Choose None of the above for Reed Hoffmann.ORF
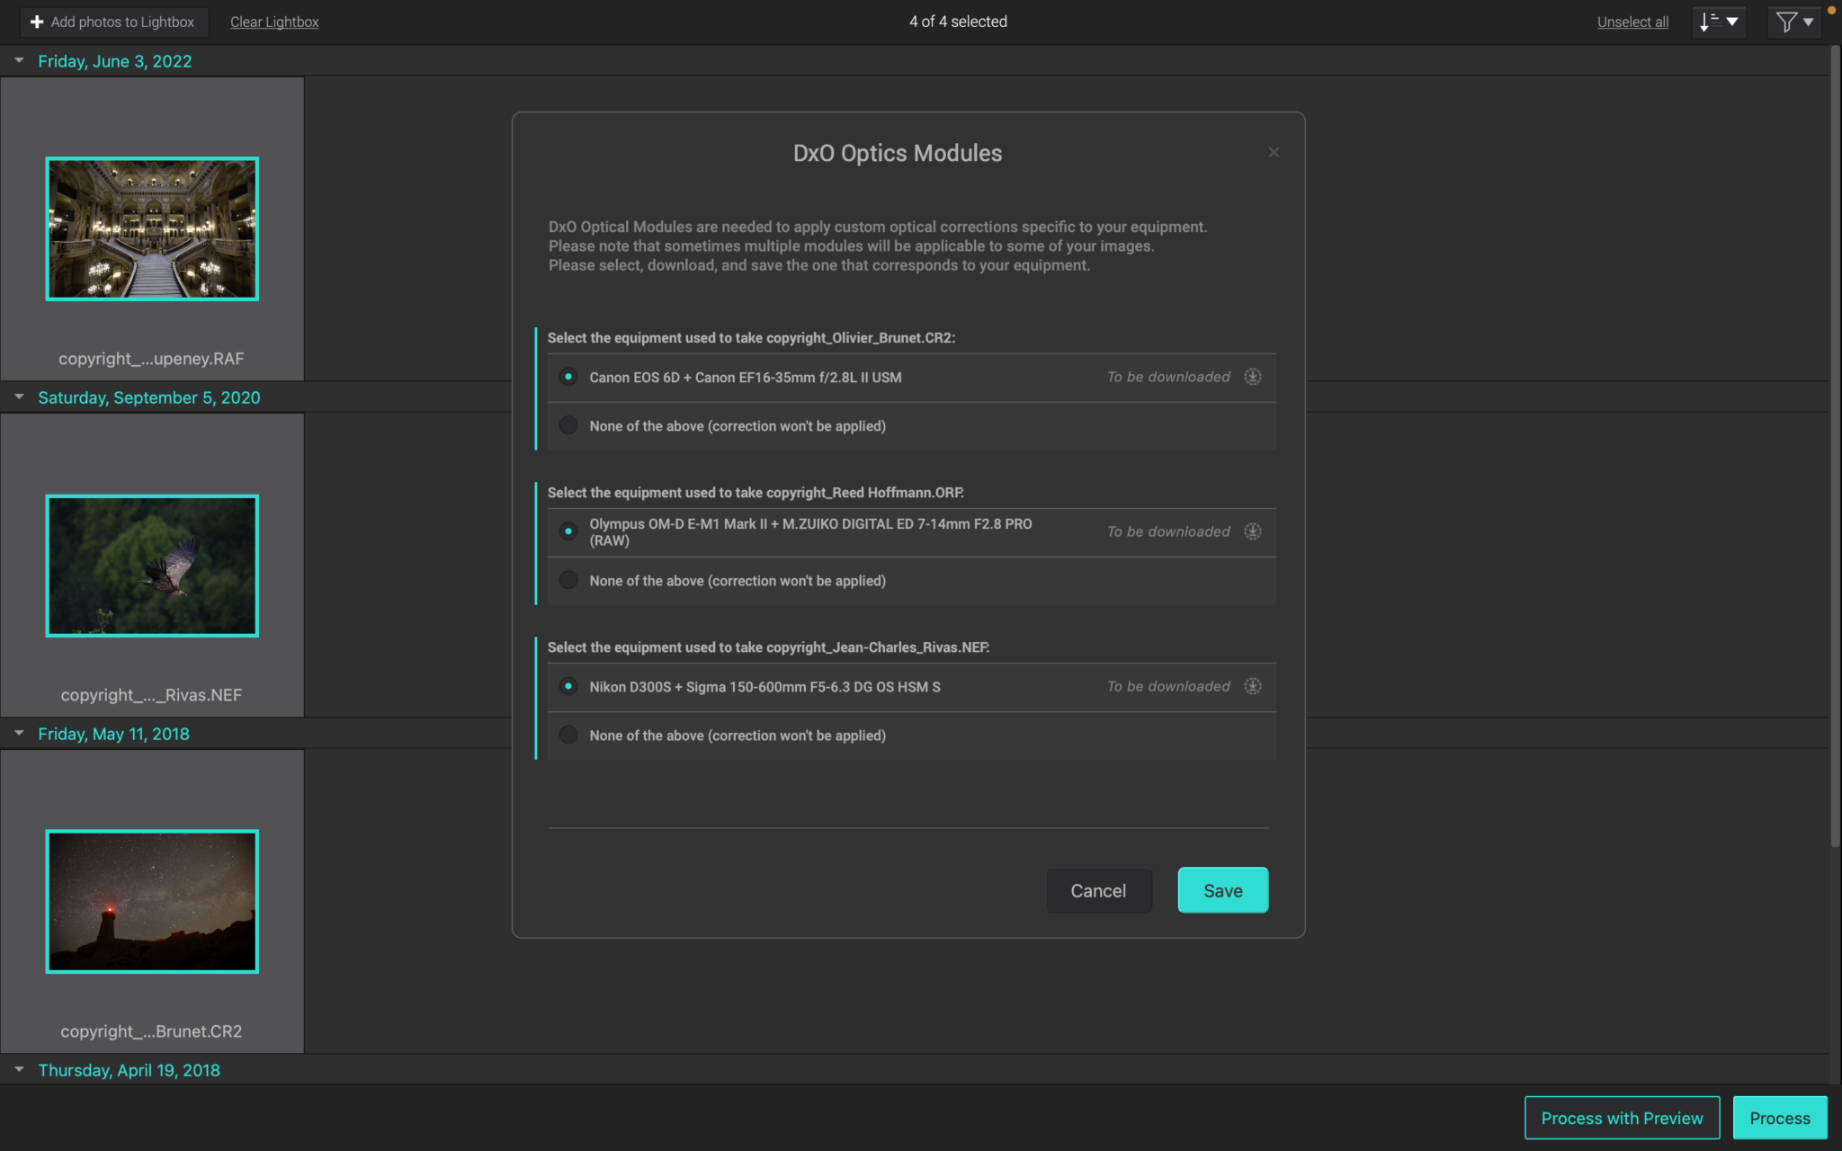 [x=568, y=580]
